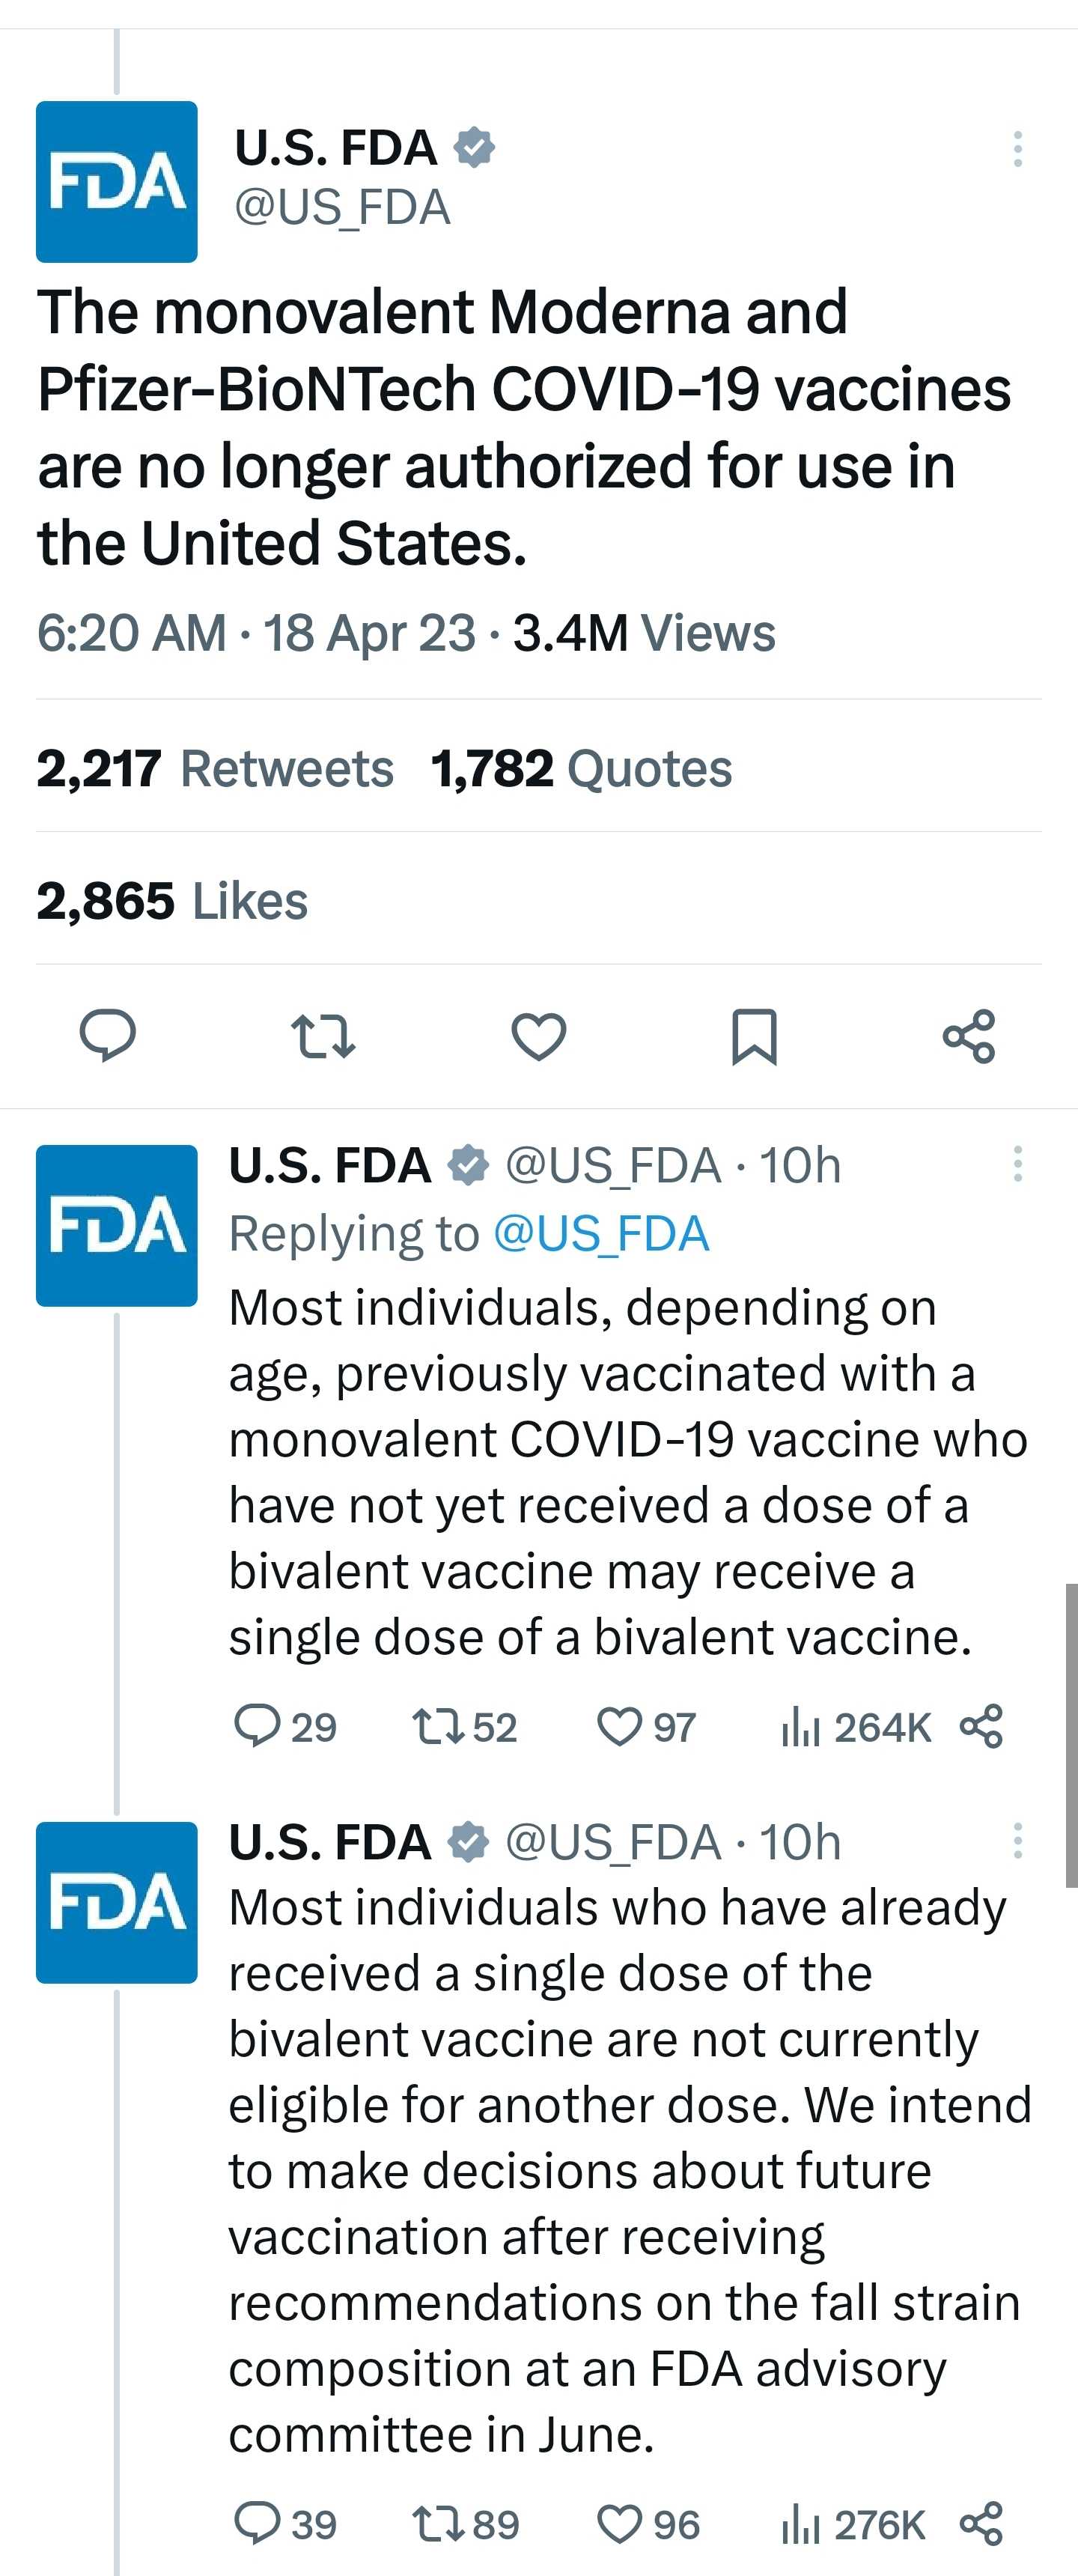Share the main FDA tweet
Viewport: 1078px width, 2576px height.
click(x=969, y=1035)
